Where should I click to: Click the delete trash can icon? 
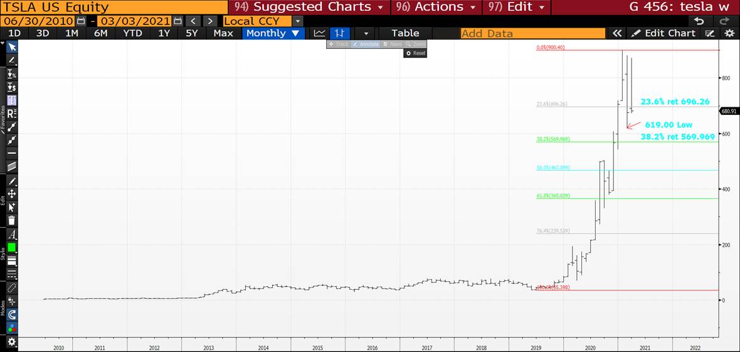(x=12, y=220)
